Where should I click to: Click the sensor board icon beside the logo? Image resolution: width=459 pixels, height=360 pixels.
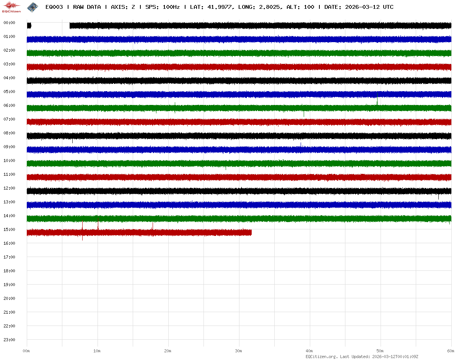(x=33, y=7)
